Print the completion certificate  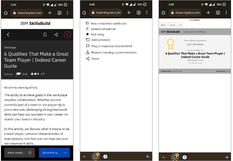click(163, 25)
